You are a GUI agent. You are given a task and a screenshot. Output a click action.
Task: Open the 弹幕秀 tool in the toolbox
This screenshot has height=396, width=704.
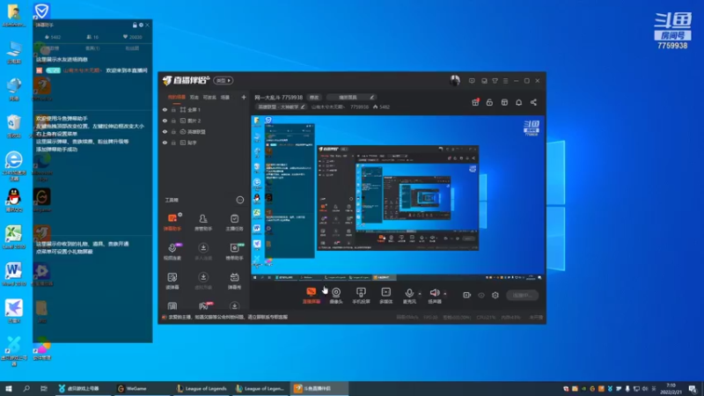[234, 281]
